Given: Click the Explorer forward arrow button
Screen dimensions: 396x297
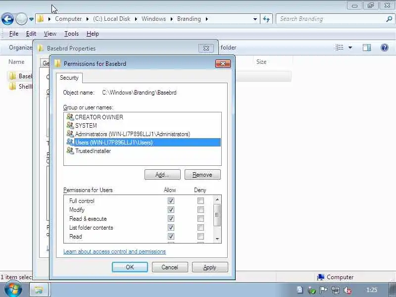Looking at the screenshot, I should tap(21, 19).
